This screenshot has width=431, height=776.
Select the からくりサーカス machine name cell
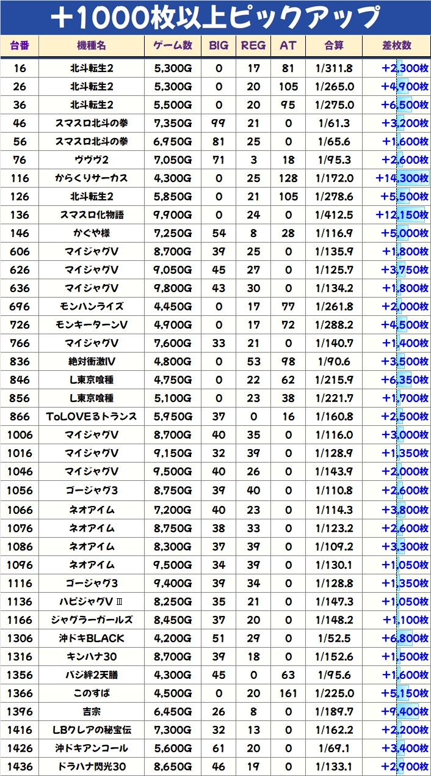pyautogui.click(x=92, y=178)
